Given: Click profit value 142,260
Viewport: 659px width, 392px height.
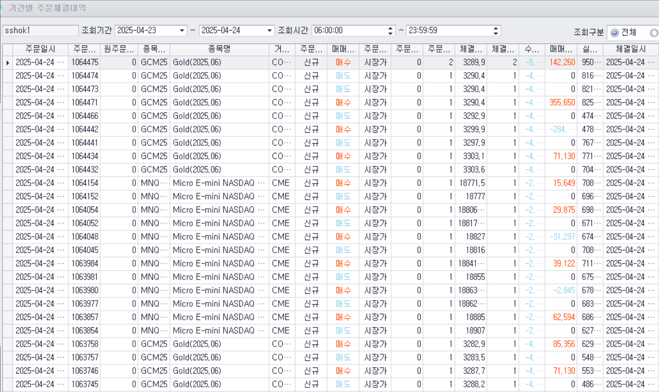Looking at the screenshot, I should [562, 62].
